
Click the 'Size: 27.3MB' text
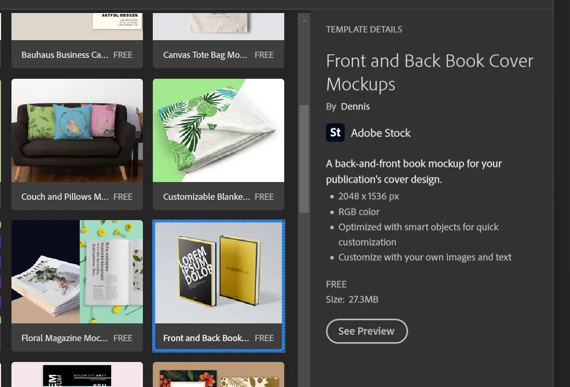point(352,299)
